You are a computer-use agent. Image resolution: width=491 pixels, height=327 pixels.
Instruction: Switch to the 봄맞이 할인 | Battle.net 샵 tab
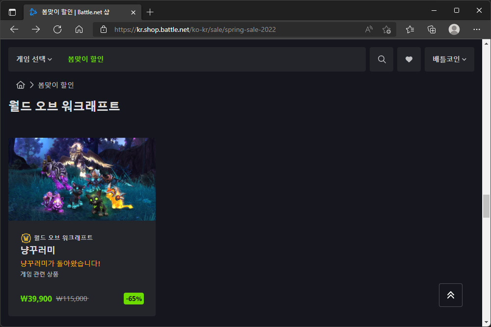pos(82,12)
